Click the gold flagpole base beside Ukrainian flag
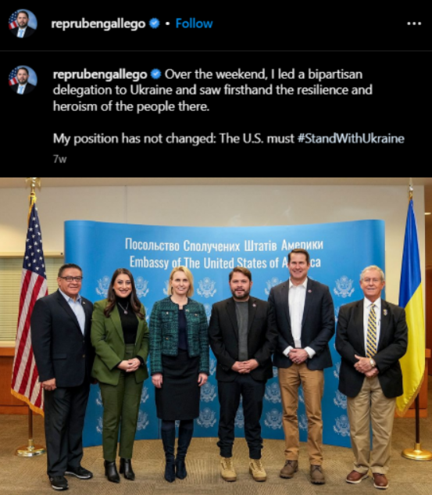 tap(417, 454)
